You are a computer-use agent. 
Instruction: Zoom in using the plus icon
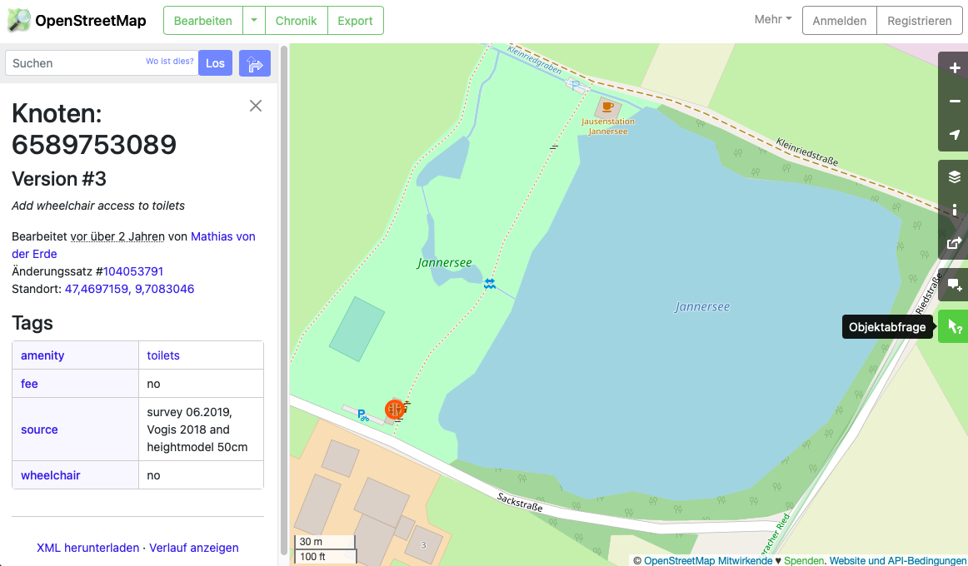(x=953, y=67)
